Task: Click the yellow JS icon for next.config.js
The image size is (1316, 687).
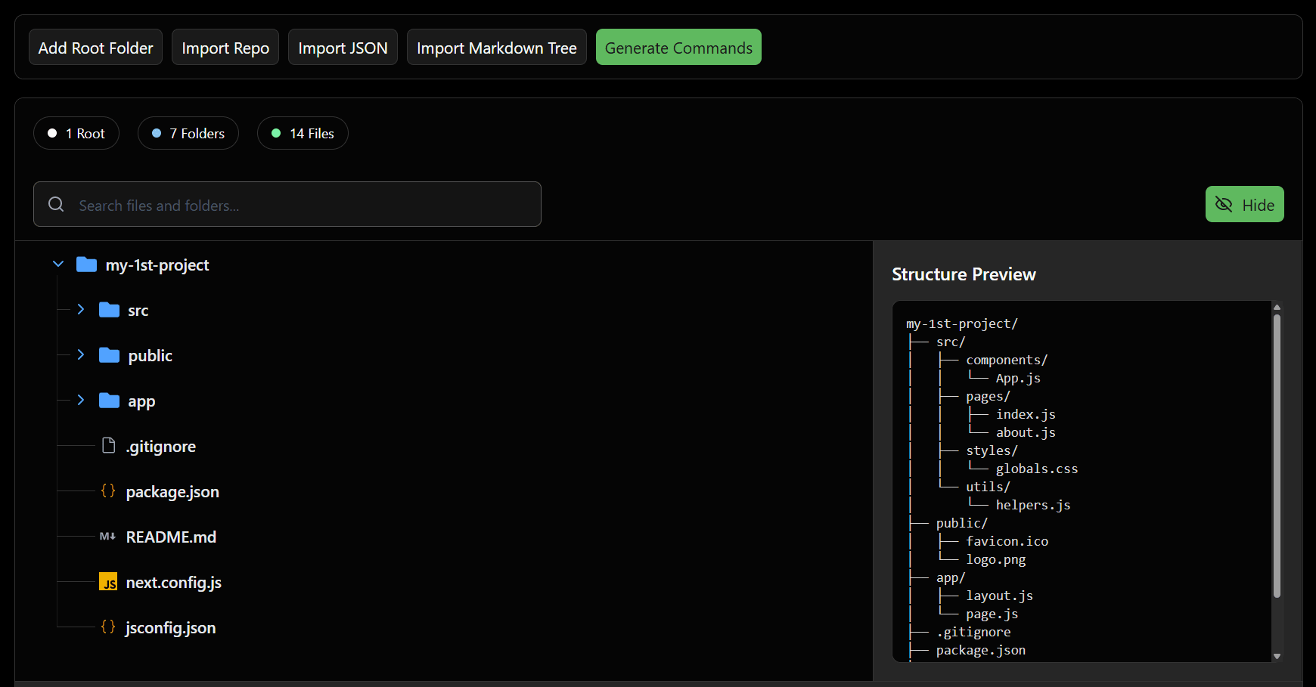Action: point(108,582)
